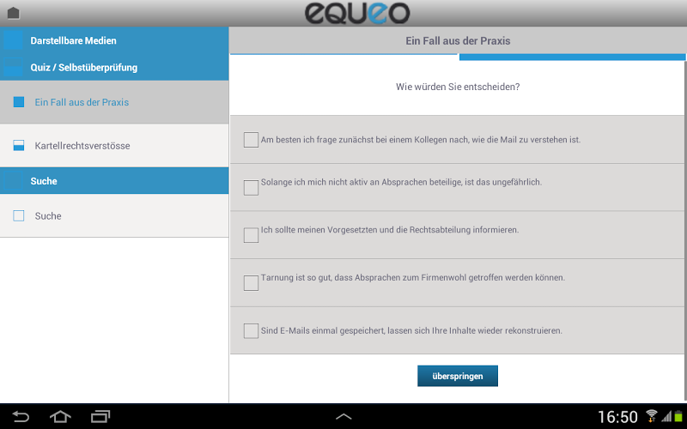Viewport: 687px width, 429px height.
Task: Open the recent apps icon
Action: coord(100,416)
